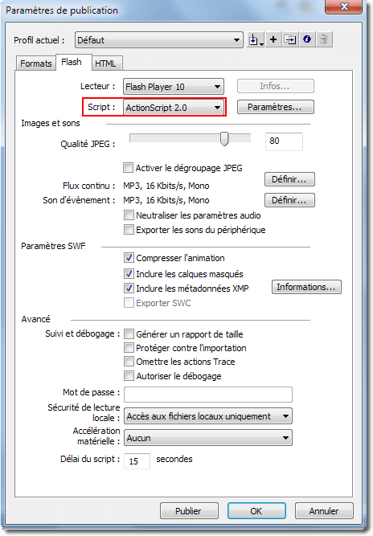The image size is (373, 536).
Task: Close the Paramètres de publication dialog
Action: 343,6
